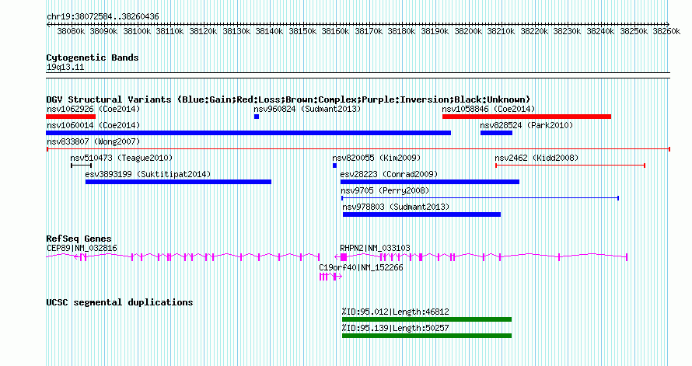This screenshot has height=366, width=692.
Task: Click the nsv978803 blue gain bar
Action: pyautogui.click(x=421, y=214)
